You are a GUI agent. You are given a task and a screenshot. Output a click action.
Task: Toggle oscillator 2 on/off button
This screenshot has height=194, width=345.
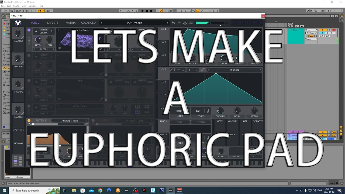click(29, 56)
